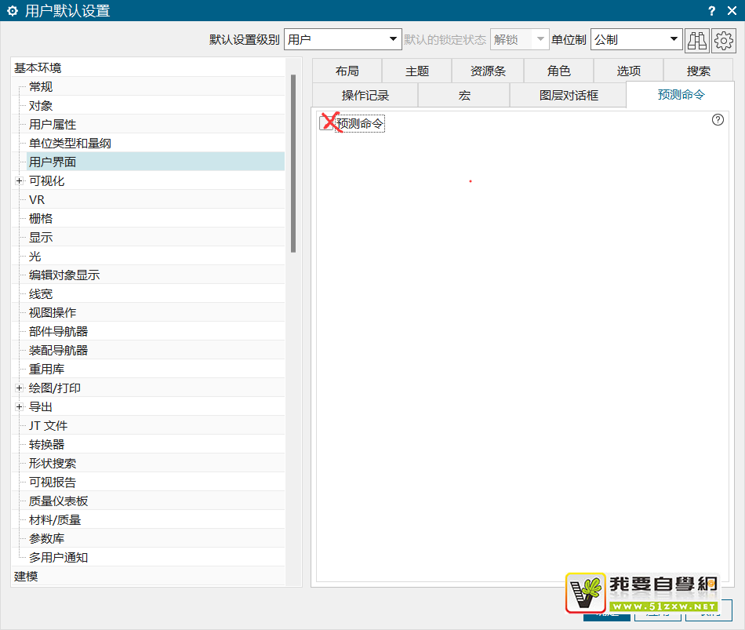The height and width of the screenshot is (630, 745).
Task: Click the binoculars search icon
Action: 696,40
